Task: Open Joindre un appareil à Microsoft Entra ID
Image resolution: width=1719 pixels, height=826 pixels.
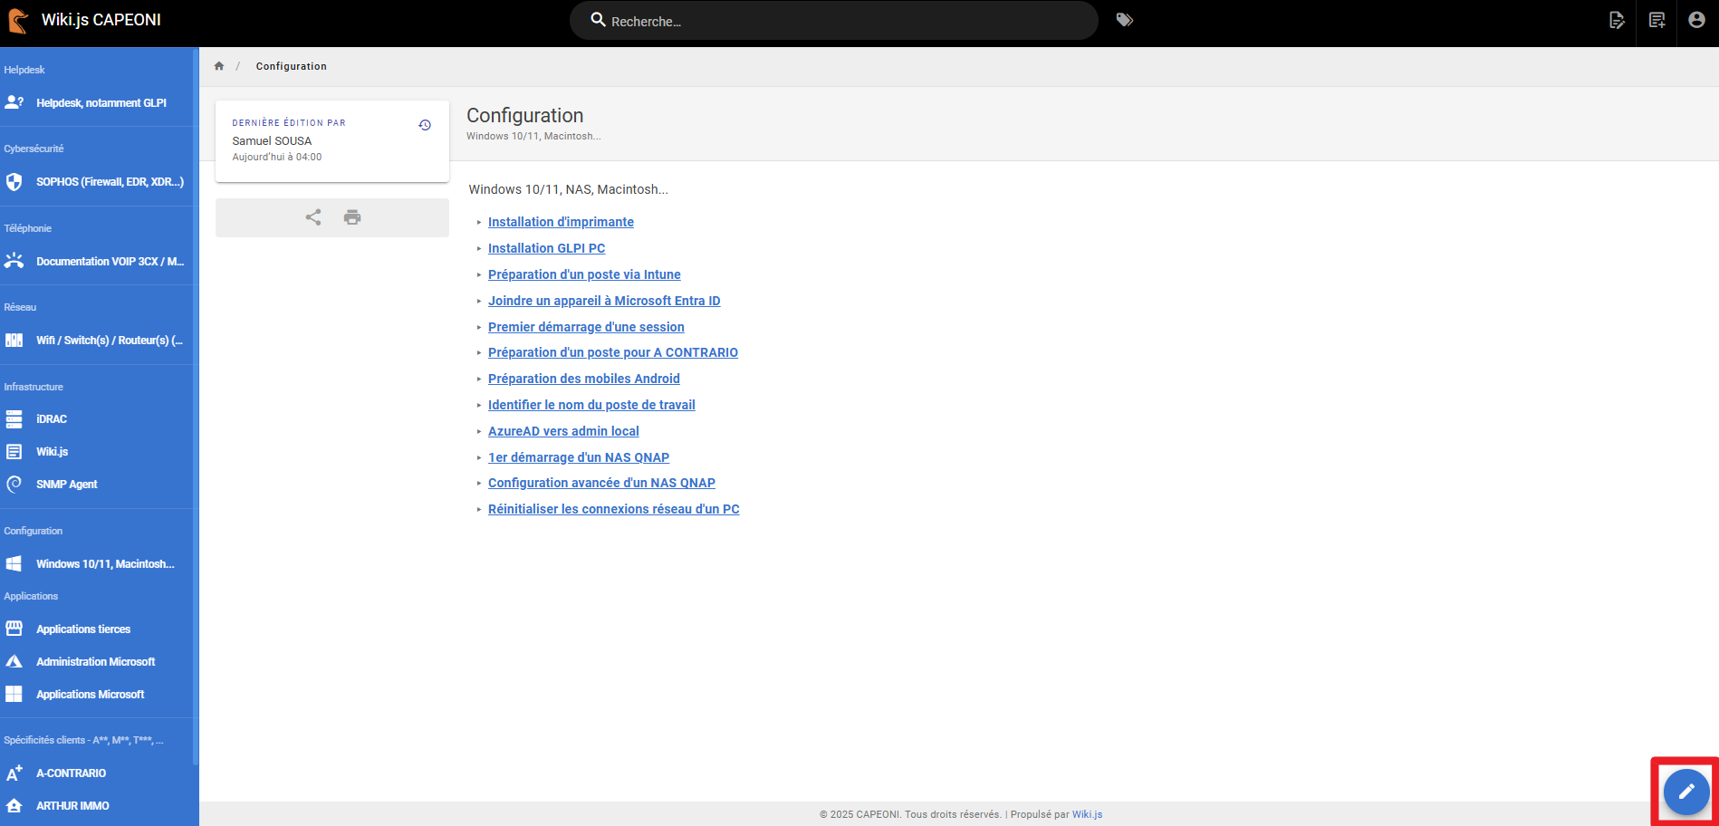Action: coord(604,301)
